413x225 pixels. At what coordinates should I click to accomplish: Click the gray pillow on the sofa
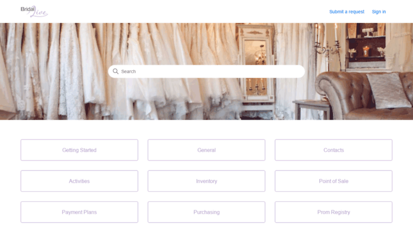(387, 90)
